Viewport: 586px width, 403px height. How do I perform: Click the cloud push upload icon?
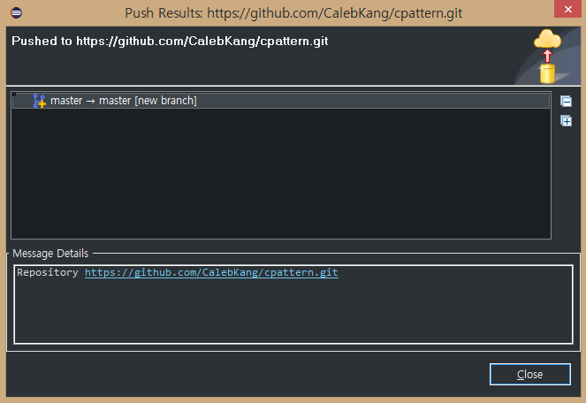click(547, 56)
